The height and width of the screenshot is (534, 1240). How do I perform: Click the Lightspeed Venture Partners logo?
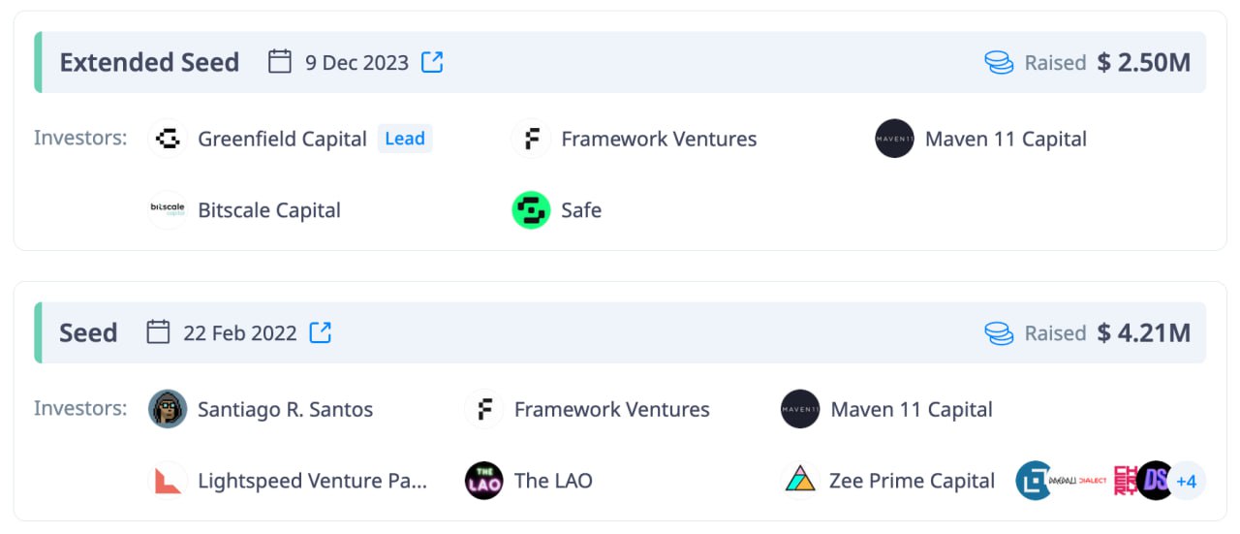point(168,481)
